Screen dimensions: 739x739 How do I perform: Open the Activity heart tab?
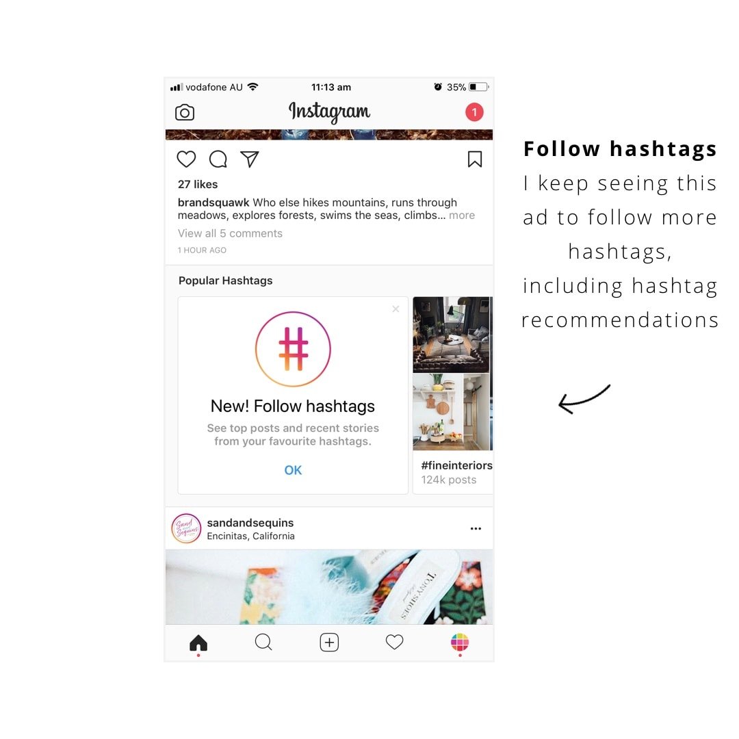coord(395,642)
